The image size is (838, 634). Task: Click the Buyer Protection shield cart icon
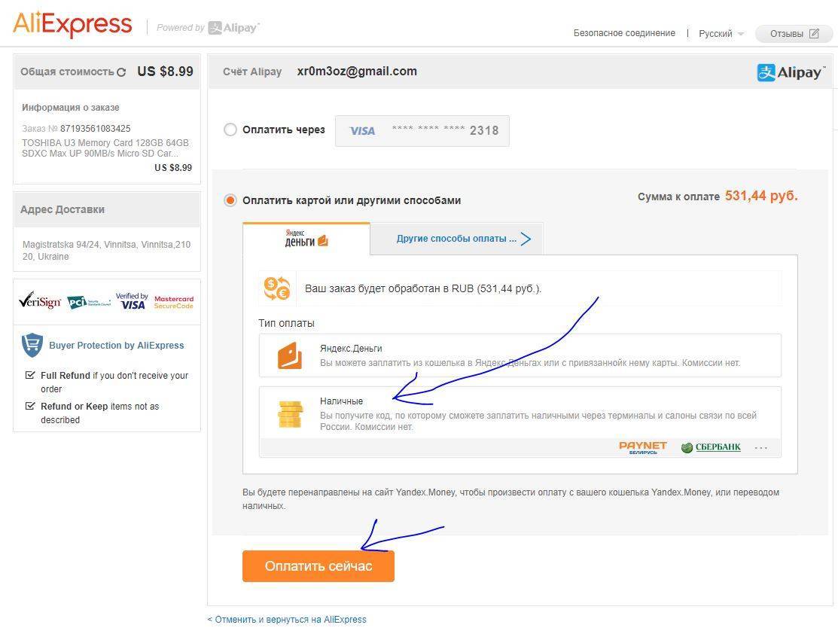(32, 346)
